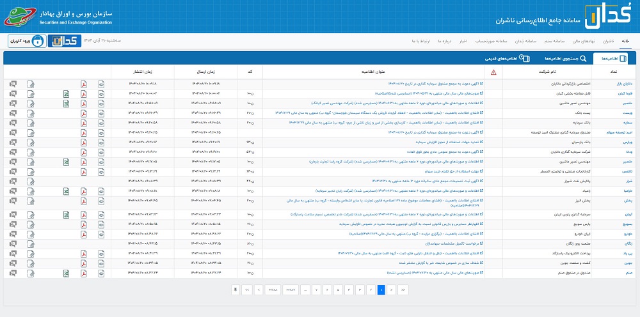Click the current page 1 button
The image size is (640, 317).
pyautogui.click(x=381, y=290)
